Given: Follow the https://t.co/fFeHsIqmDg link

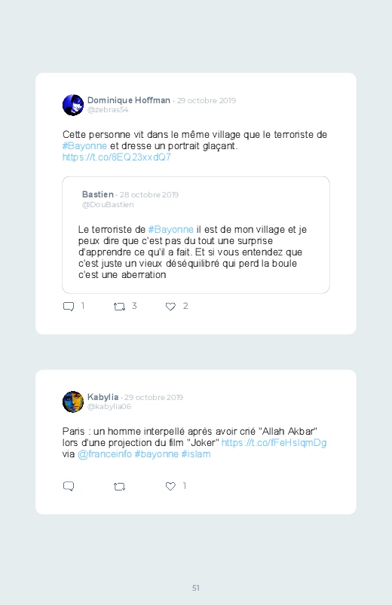Looking at the screenshot, I should tap(274, 442).
